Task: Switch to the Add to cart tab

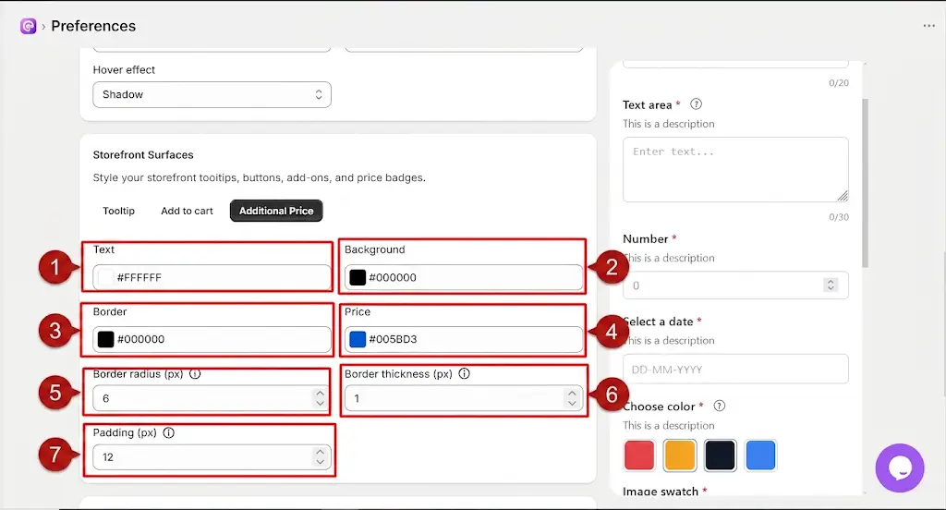Action: point(187,211)
